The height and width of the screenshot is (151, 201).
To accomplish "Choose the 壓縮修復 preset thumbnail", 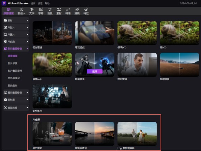I will tap(179, 65).
